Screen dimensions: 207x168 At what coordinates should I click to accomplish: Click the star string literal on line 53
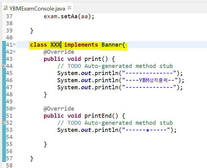[146, 130]
